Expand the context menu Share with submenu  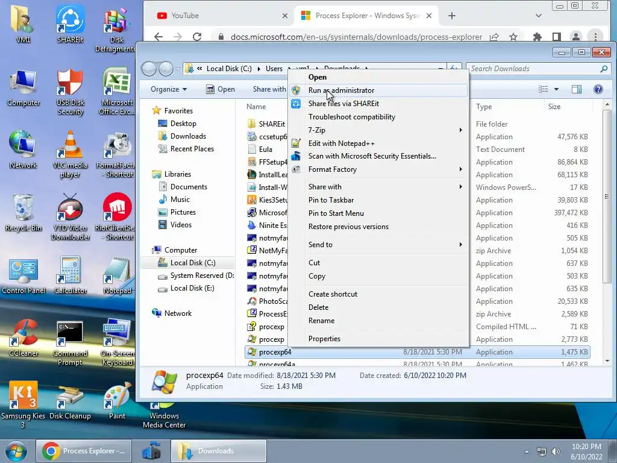point(378,187)
